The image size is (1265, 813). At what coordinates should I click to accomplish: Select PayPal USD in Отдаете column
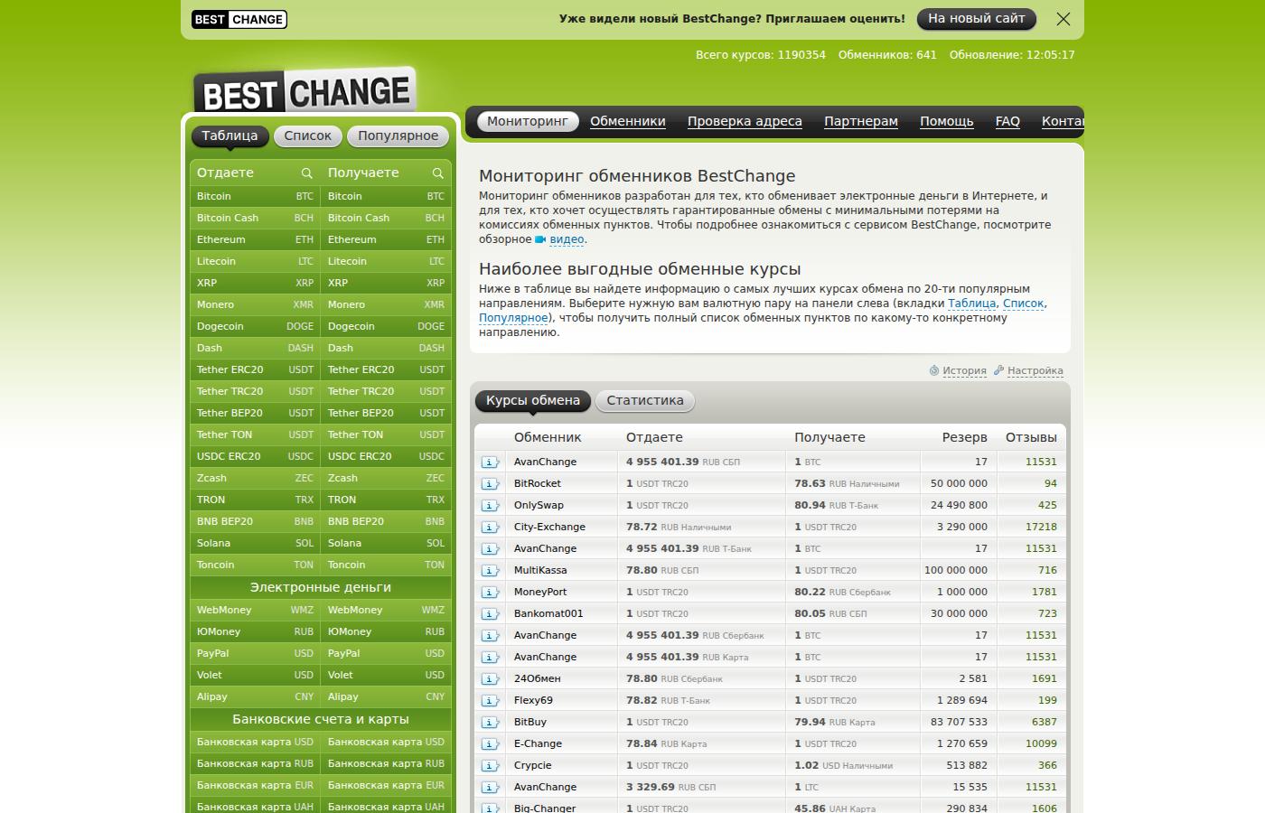coord(255,653)
